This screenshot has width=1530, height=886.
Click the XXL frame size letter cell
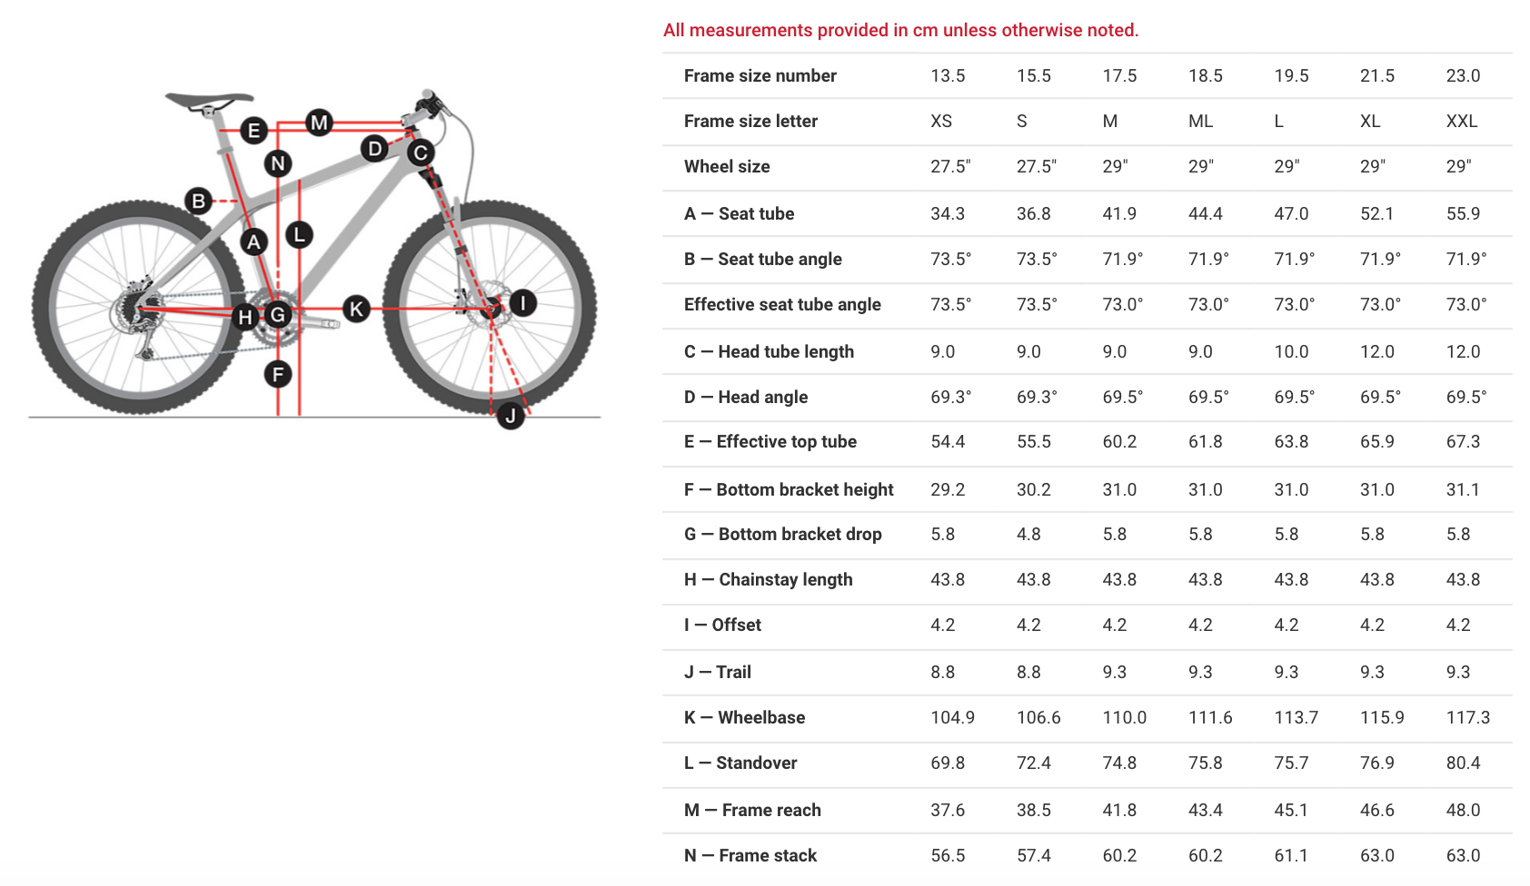click(x=1461, y=121)
